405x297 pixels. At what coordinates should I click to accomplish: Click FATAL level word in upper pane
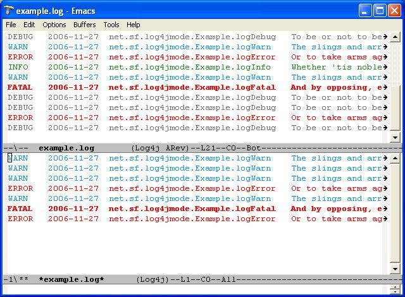(x=20, y=87)
